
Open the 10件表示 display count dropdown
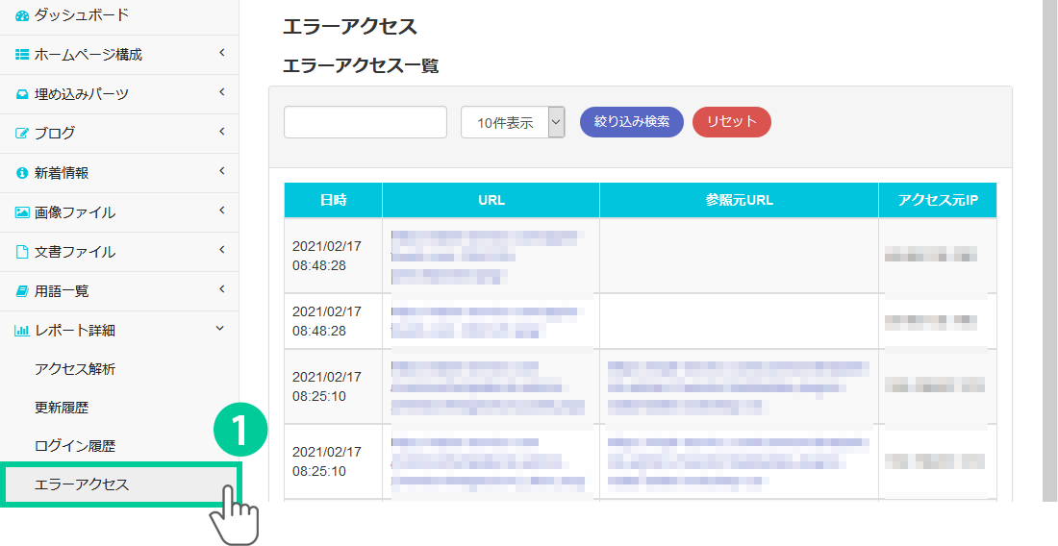513,122
